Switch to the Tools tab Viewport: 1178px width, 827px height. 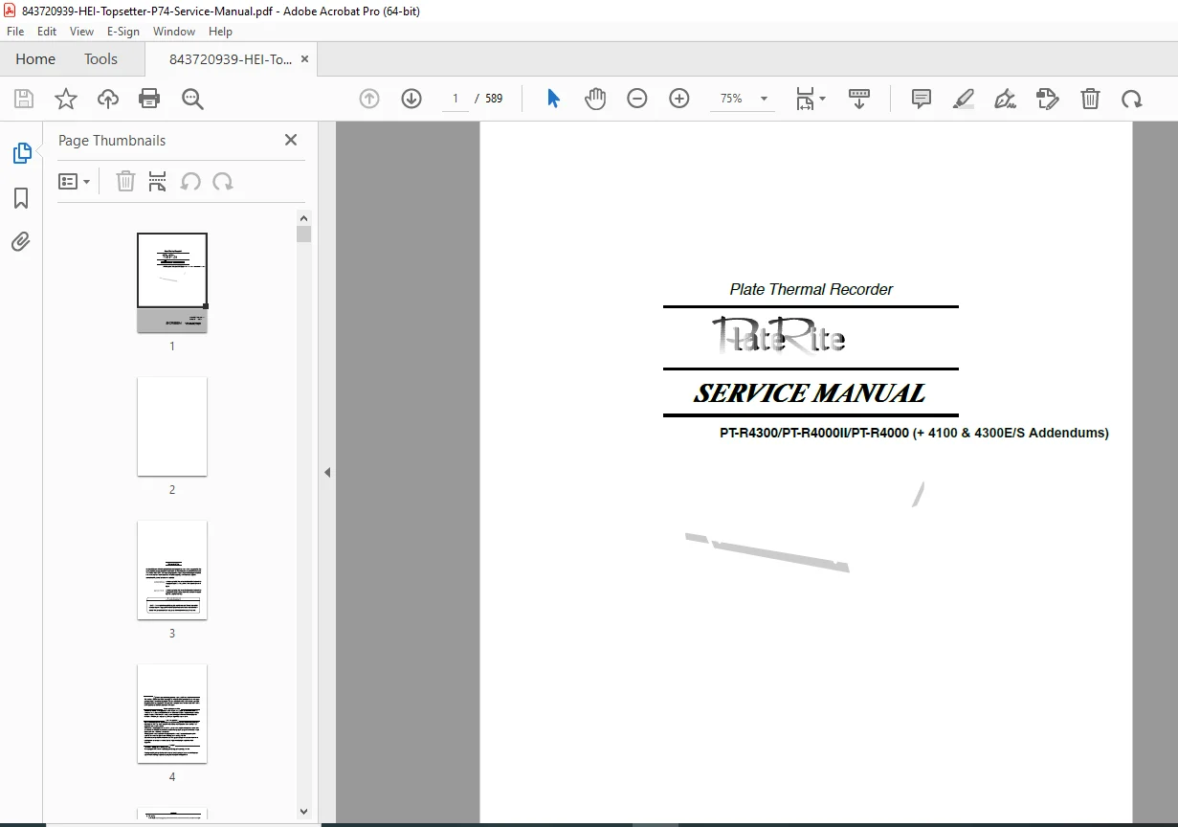100,59
